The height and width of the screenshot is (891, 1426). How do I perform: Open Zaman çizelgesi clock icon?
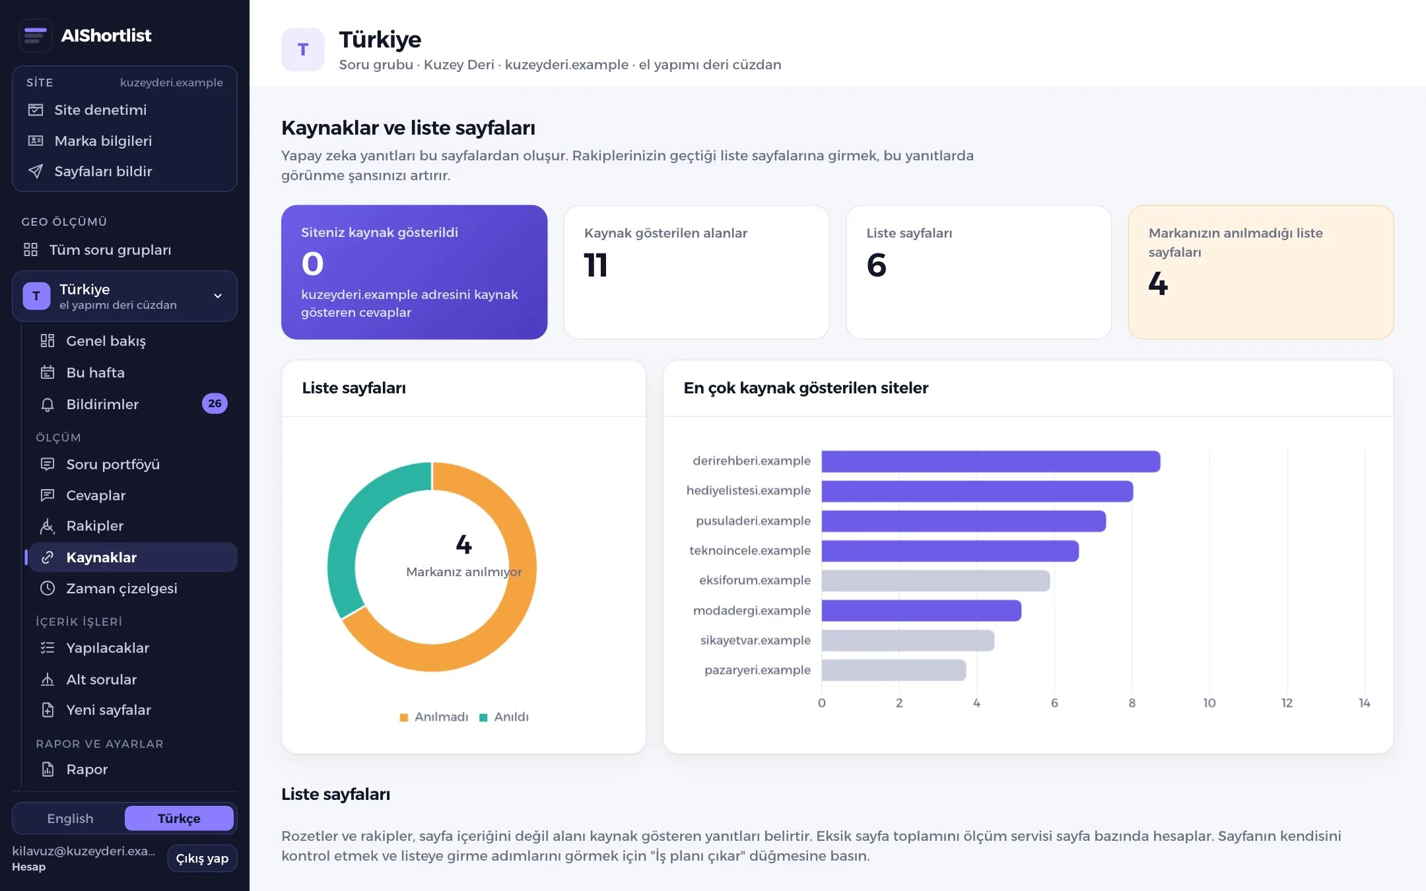click(x=48, y=588)
